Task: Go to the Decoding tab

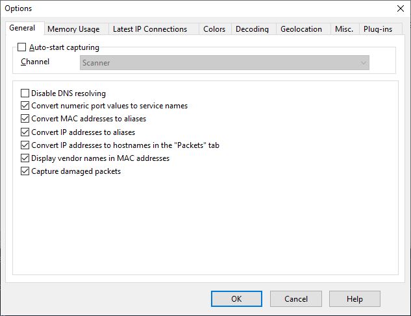Action: (252, 29)
